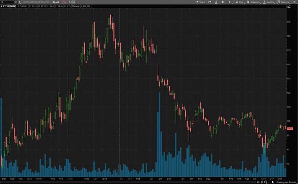298x184 pixels.
Task: Select the pointer cursor tool at bottom right
Action: (x=273, y=182)
